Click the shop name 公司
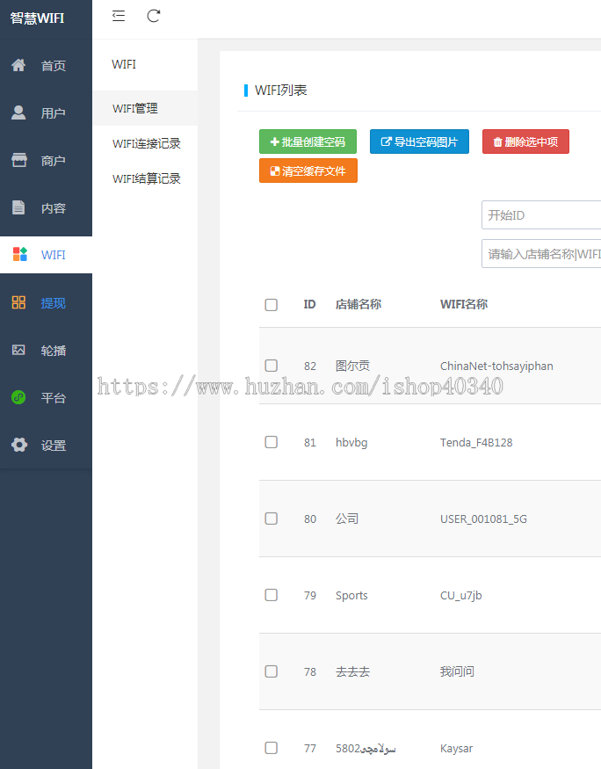Viewport: 601px width, 769px height. 347,519
